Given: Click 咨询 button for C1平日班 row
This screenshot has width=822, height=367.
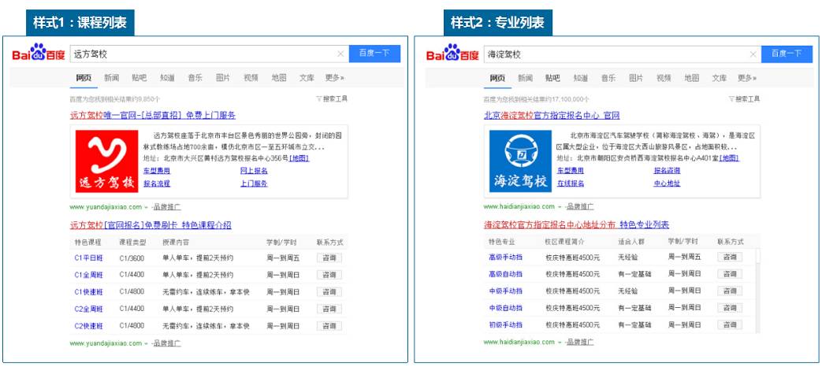Looking at the screenshot, I should coord(329,258).
